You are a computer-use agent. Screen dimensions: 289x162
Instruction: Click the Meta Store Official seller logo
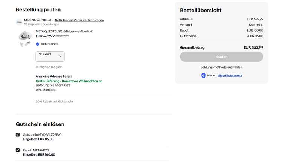19,22
